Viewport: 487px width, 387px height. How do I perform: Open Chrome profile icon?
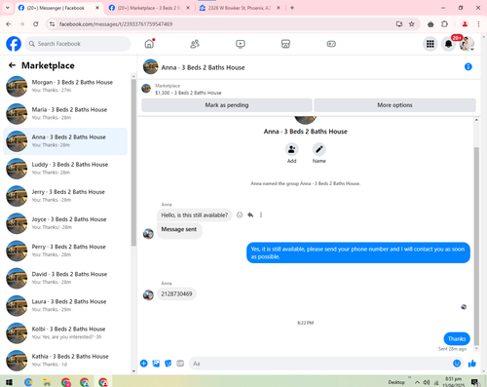tap(465, 24)
